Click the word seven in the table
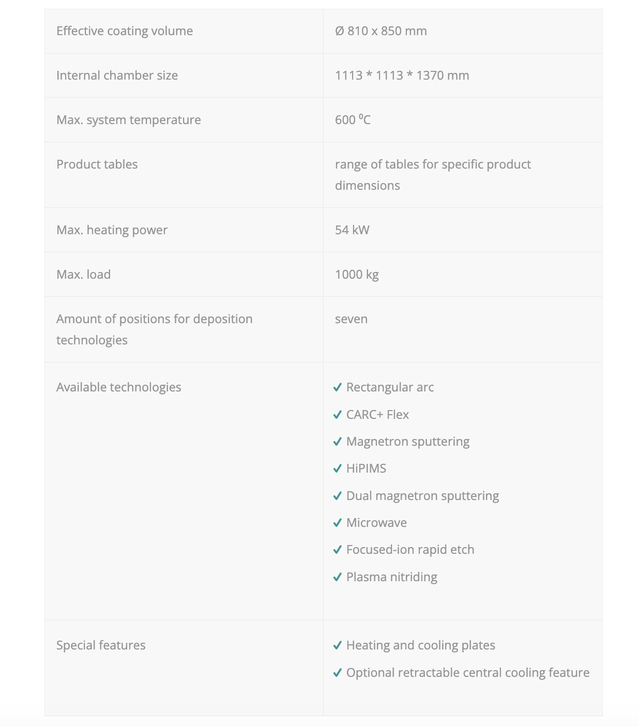Screen dimensions: 639x726 click(351, 319)
